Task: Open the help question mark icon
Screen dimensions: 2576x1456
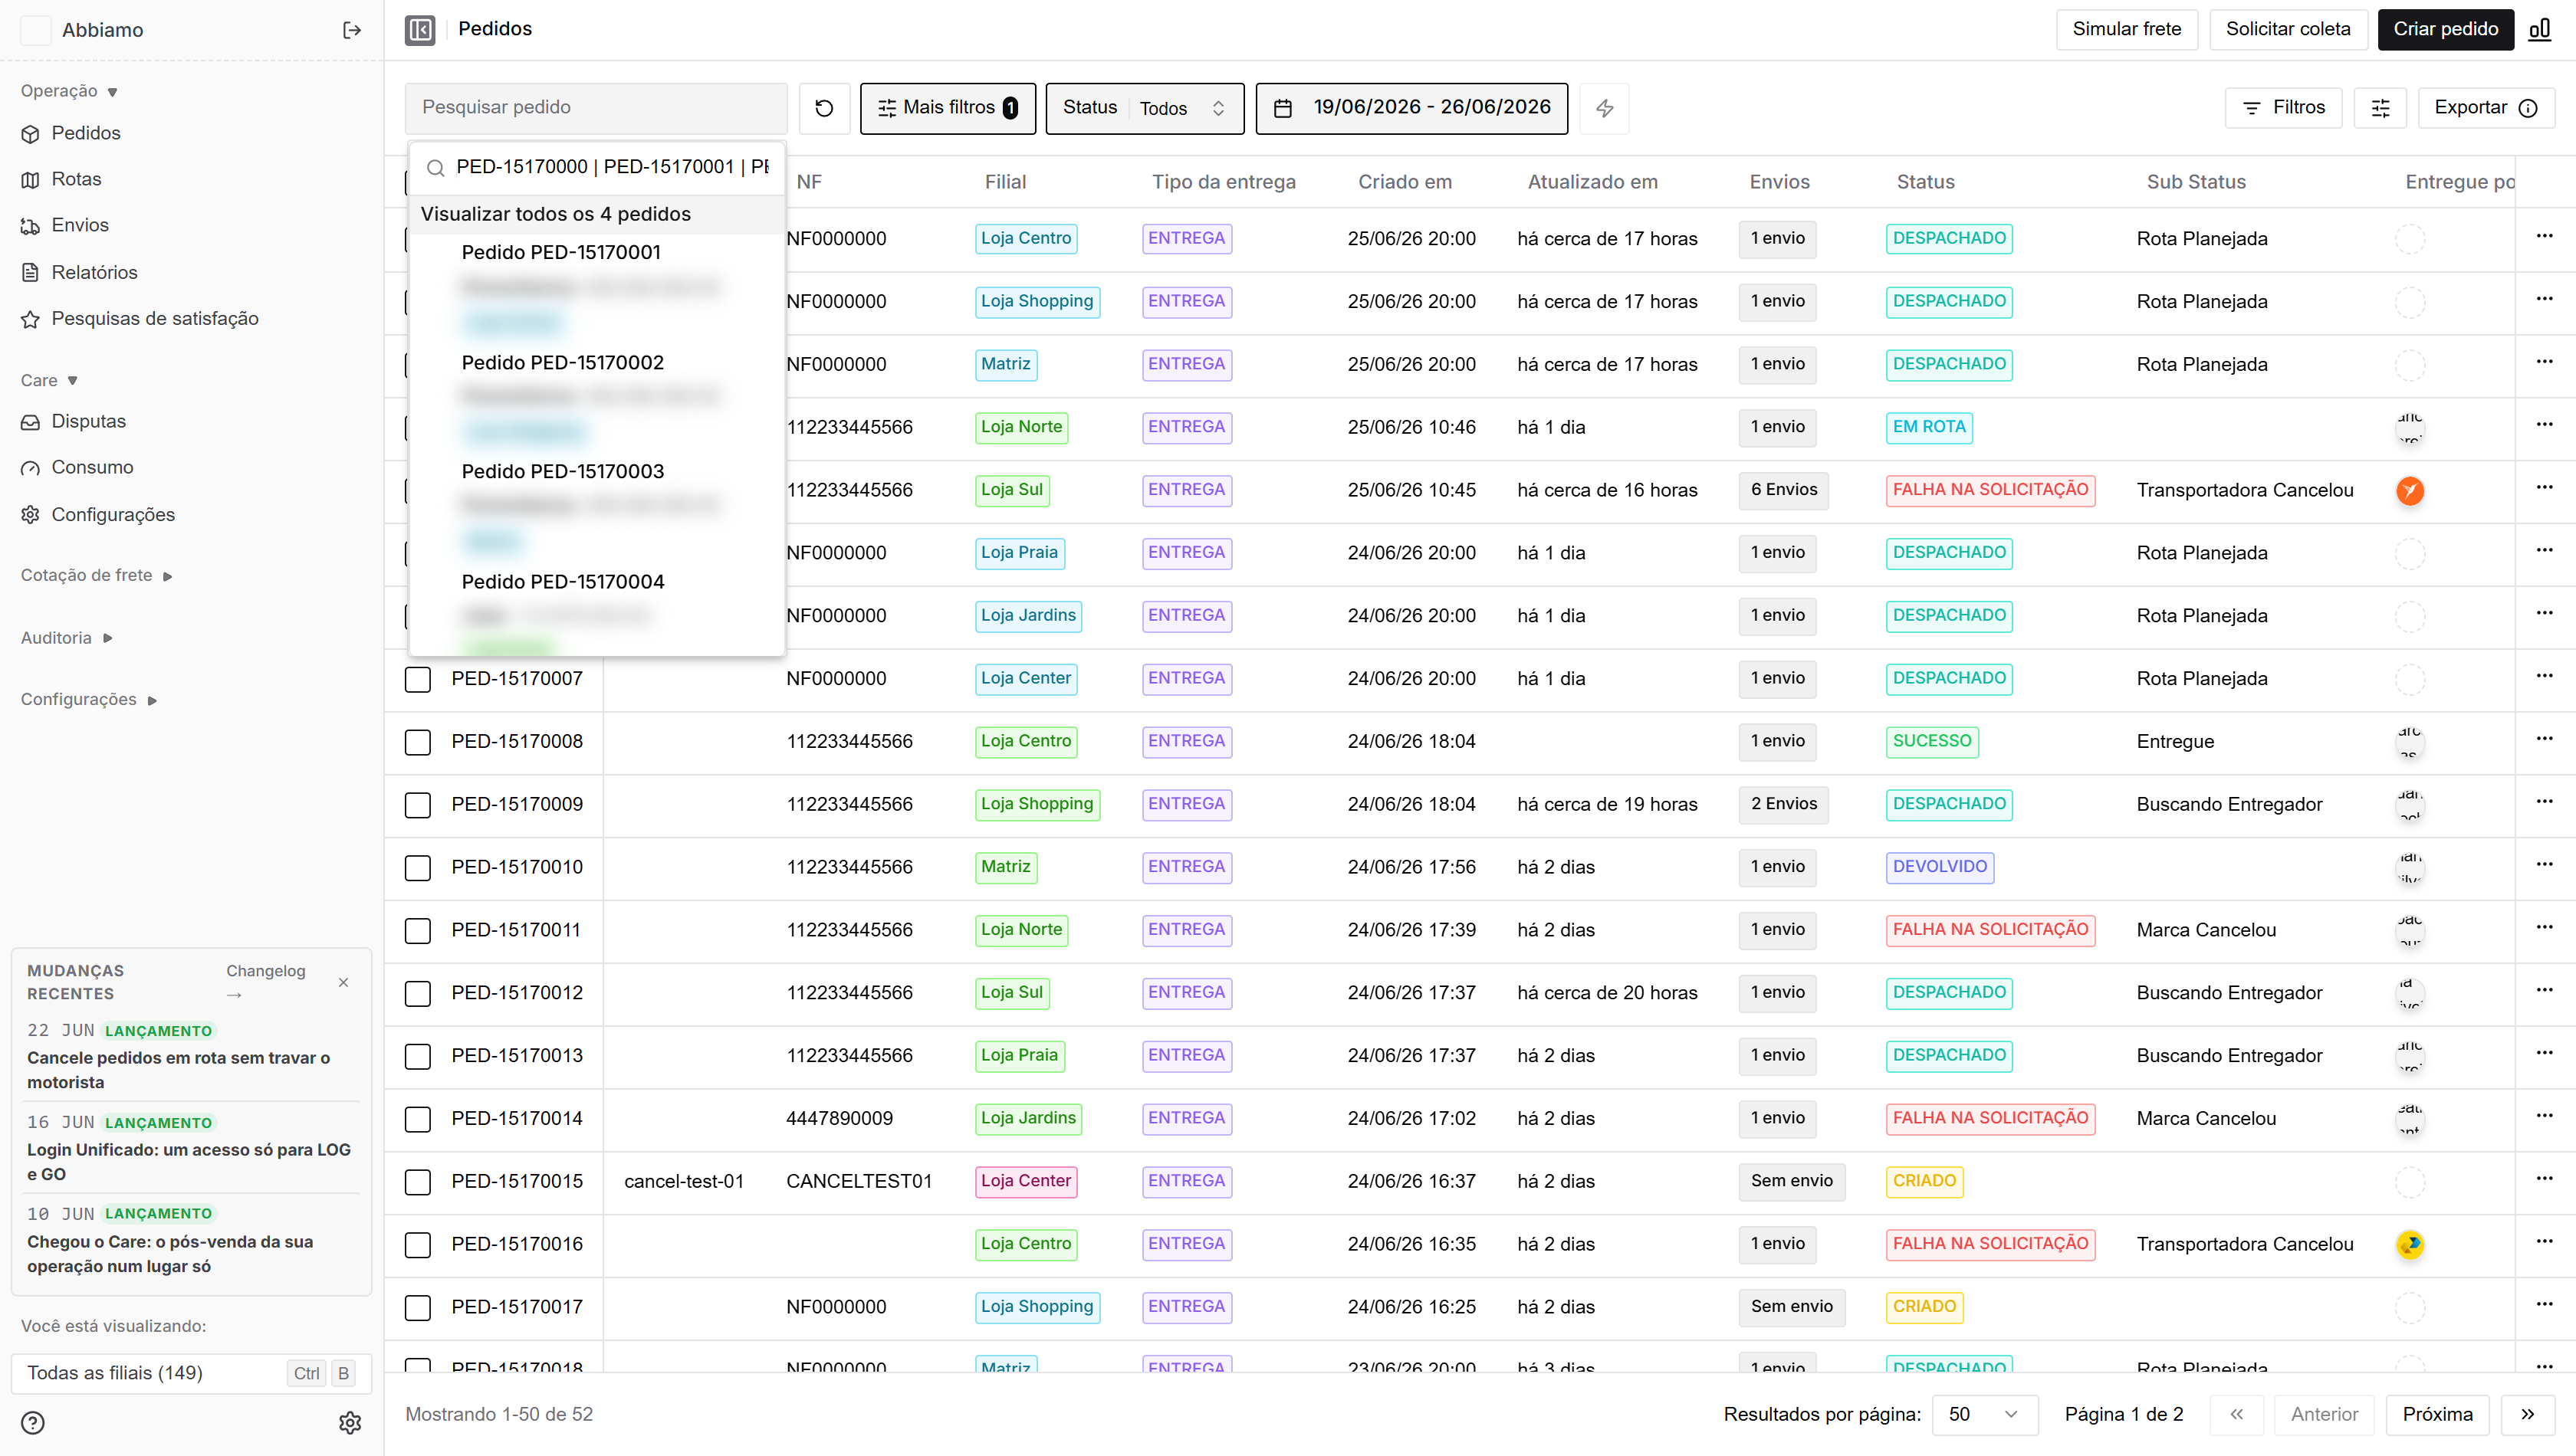Action: point(33,1422)
